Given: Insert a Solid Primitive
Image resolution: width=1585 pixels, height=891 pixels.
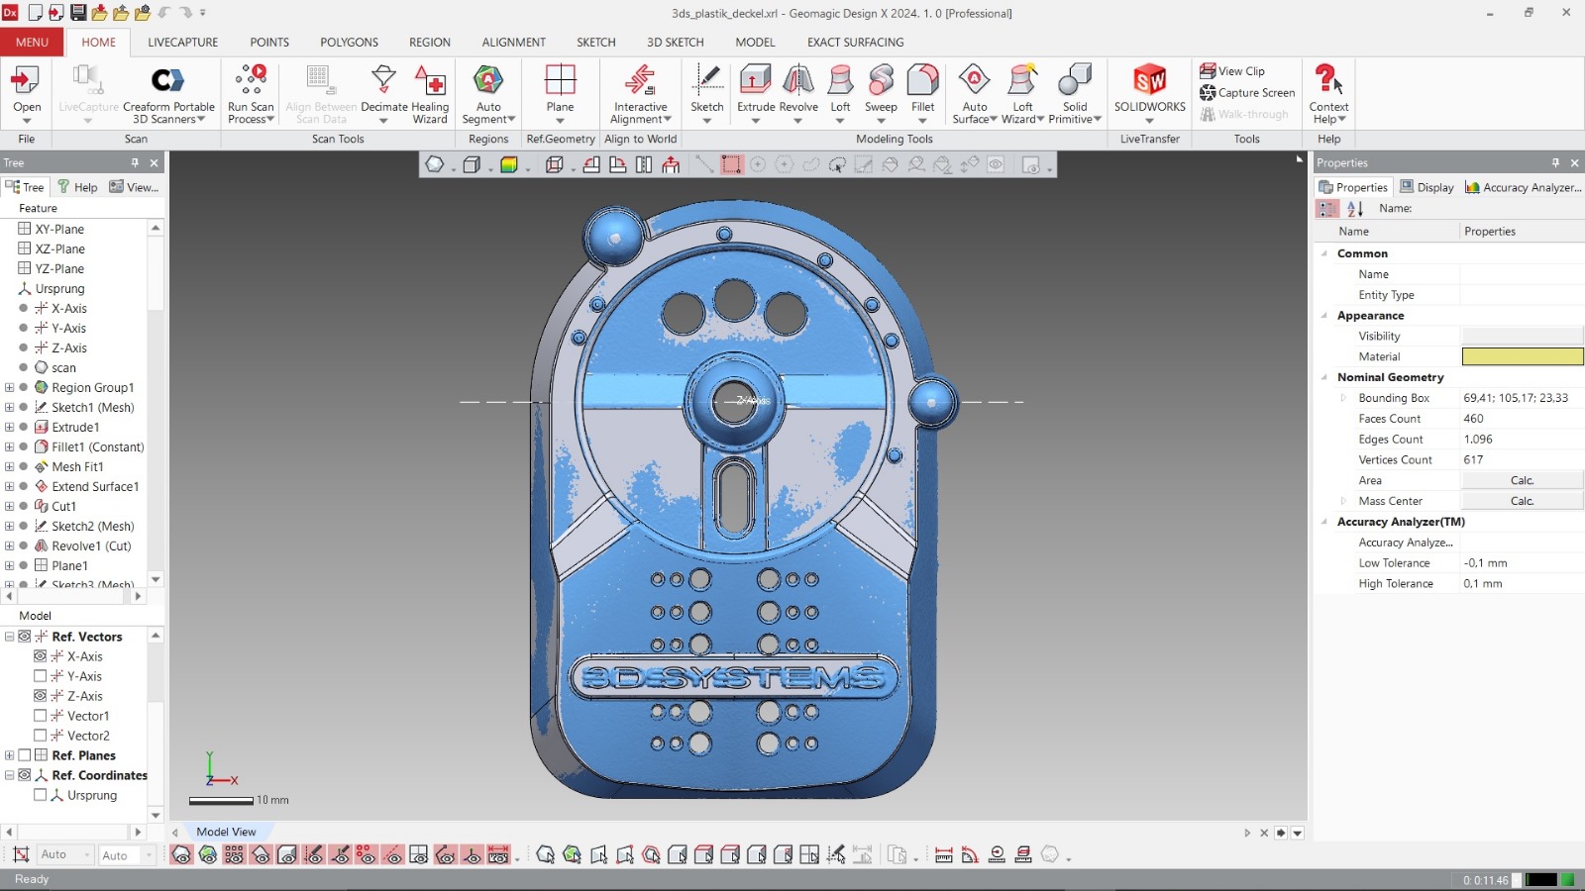Looking at the screenshot, I should [1075, 94].
